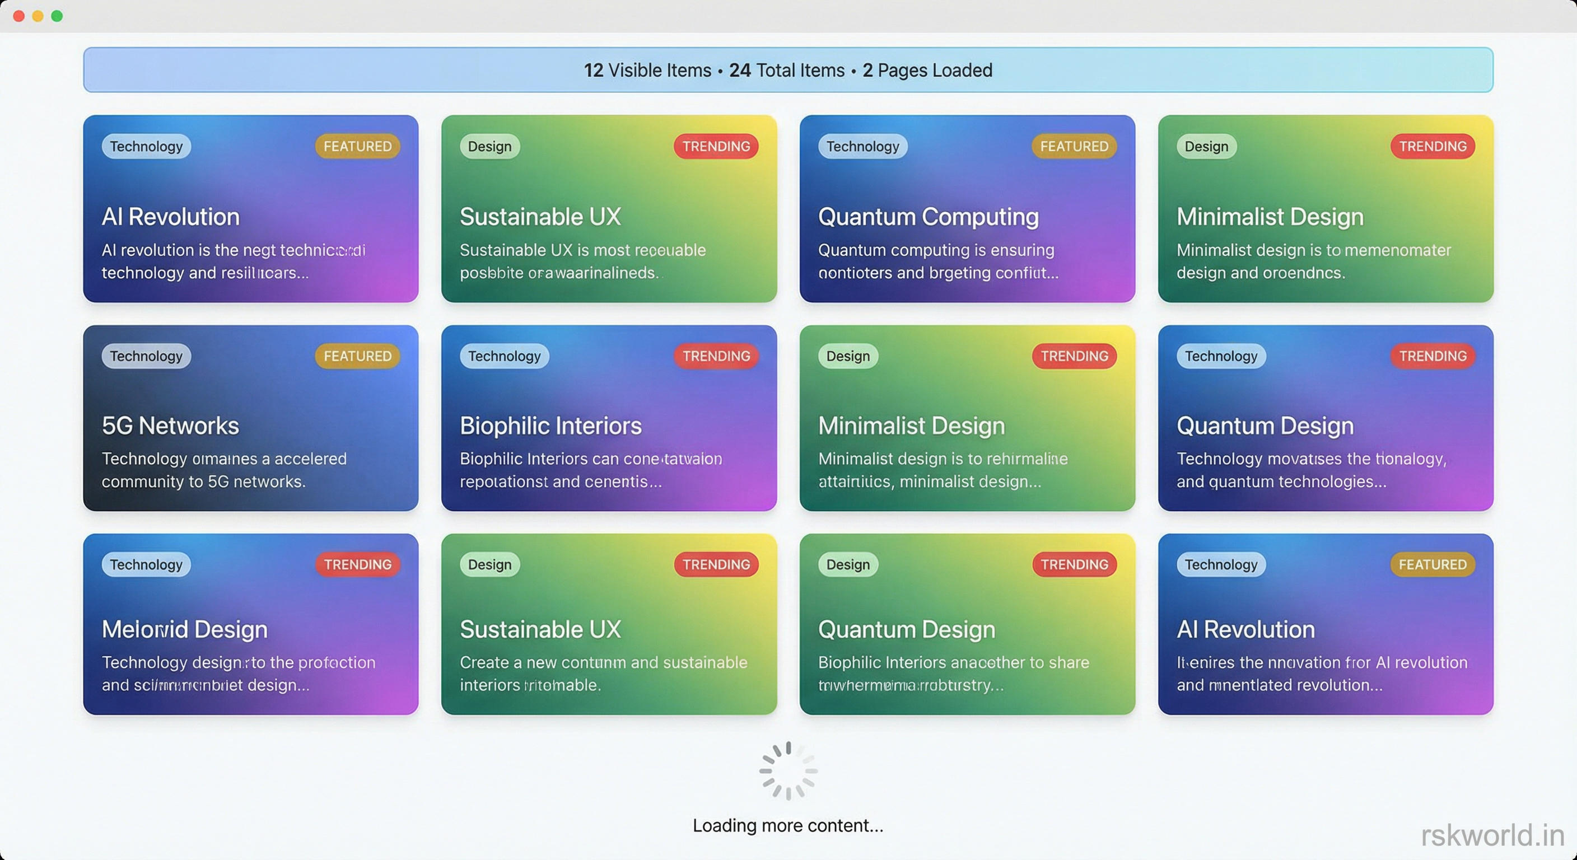
Task: Click description 'Technology movatıses the tionalogy'
Action: [x=1312, y=459]
